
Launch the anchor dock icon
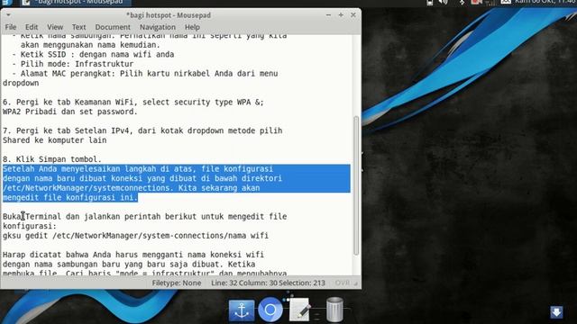click(242, 310)
